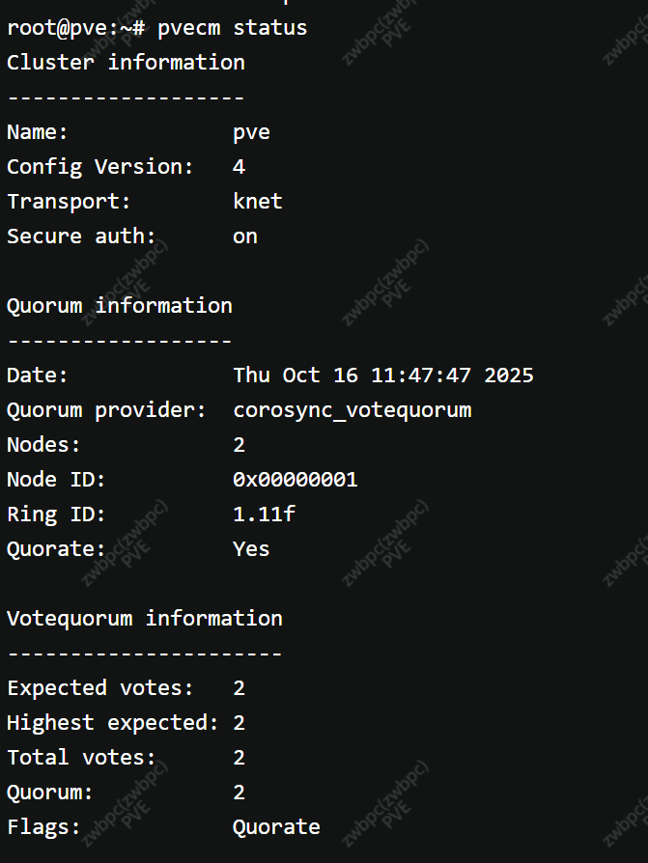Image resolution: width=648 pixels, height=863 pixels.
Task: Click the Flags value "Quorate"
Action: point(276,826)
